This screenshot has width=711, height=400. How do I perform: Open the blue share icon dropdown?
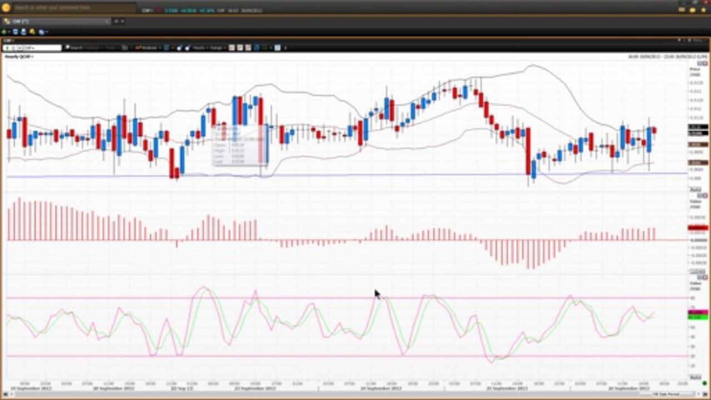click(x=43, y=32)
